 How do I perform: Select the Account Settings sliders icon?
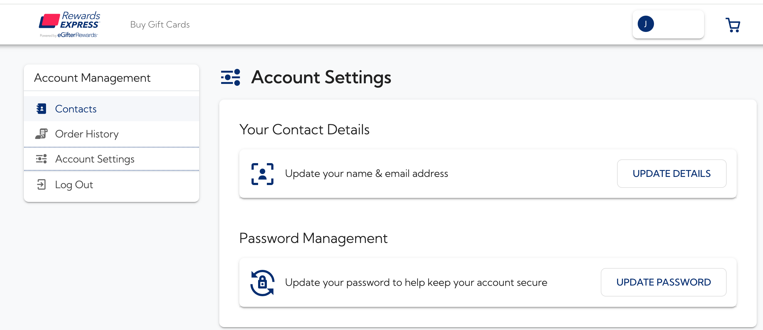click(41, 159)
